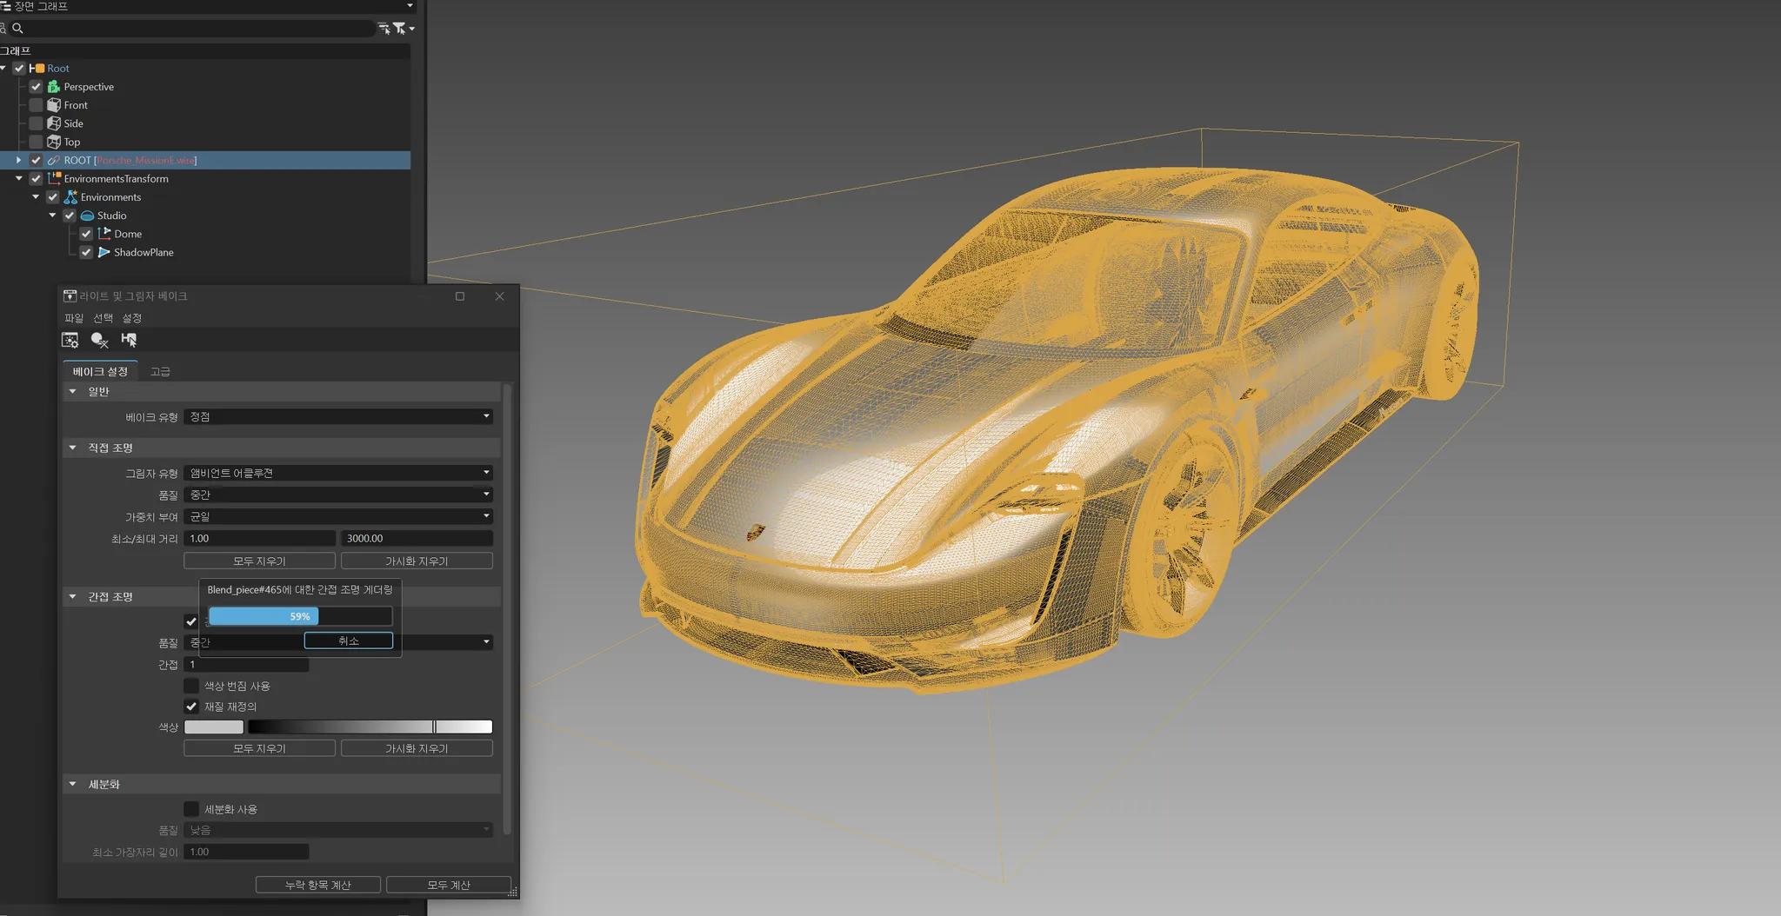Click the scene graph panel header icon

pyautogui.click(x=5, y=6)
